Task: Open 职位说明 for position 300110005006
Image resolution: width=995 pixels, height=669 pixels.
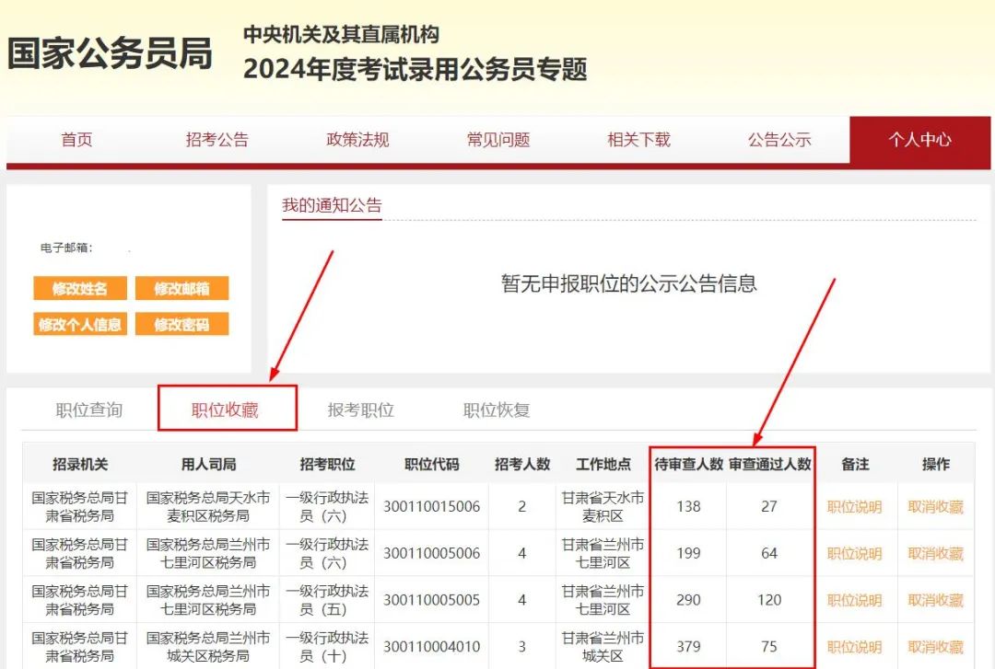Action: click(854, 554)
